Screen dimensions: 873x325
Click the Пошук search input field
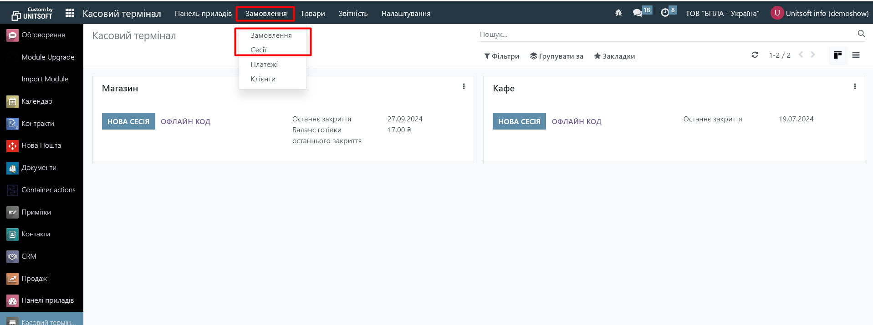pos(665,35)
